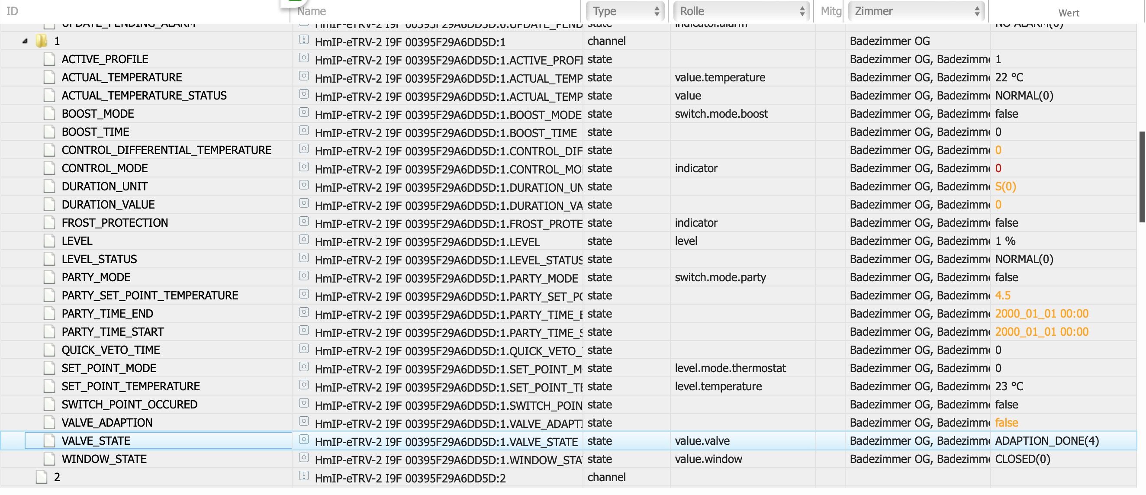Click channel icon in the channel 2 row
Screen dimensions: 1146x495
304,476
